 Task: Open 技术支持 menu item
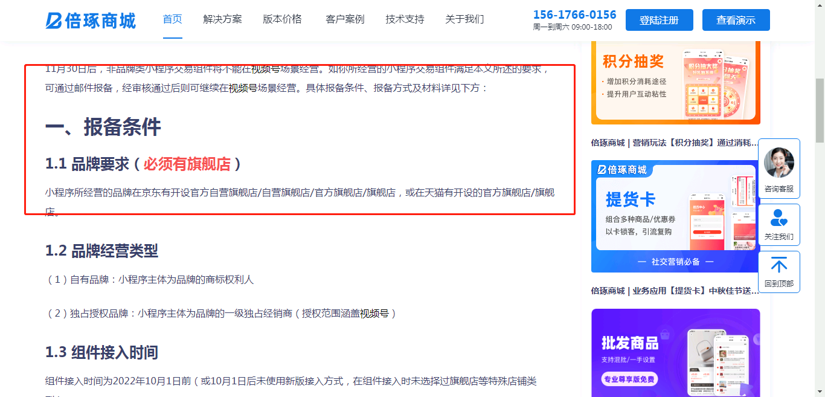tap(405, 19)
